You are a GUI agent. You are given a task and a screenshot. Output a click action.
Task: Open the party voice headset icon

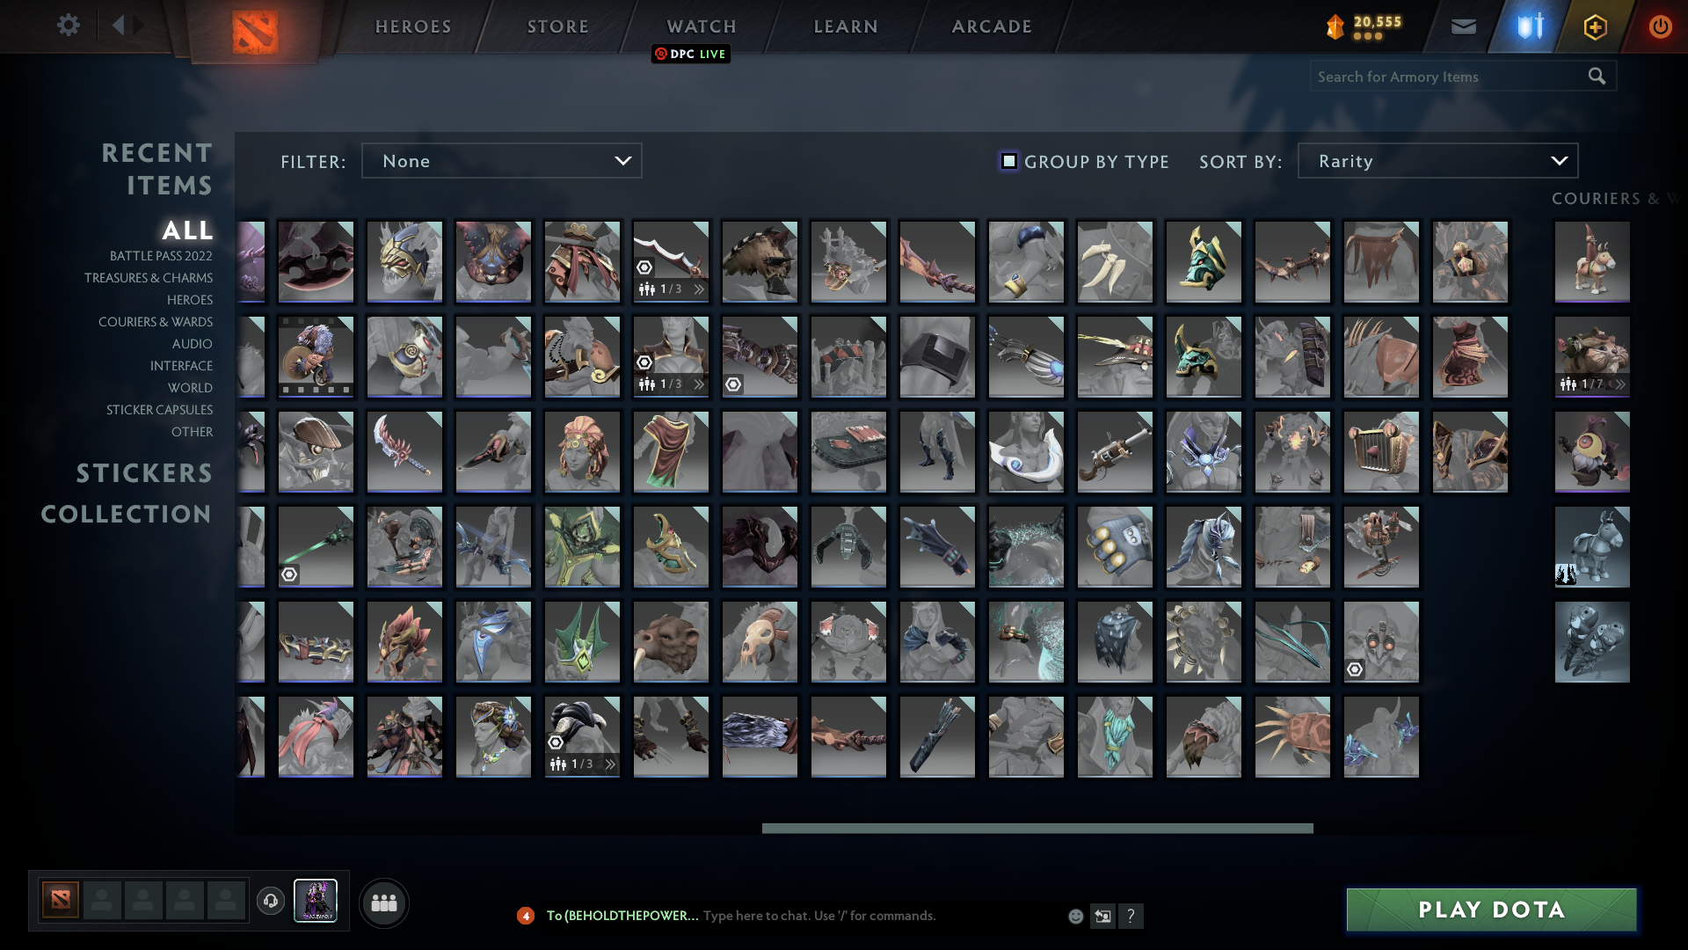pos(271,901)
